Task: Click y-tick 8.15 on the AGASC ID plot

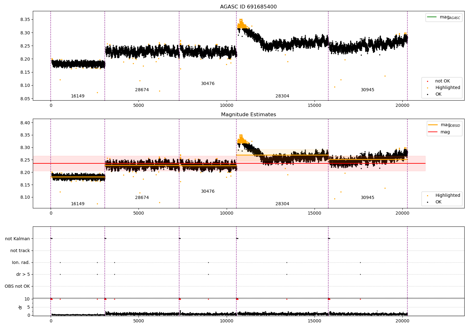Action: click(24, 72)
